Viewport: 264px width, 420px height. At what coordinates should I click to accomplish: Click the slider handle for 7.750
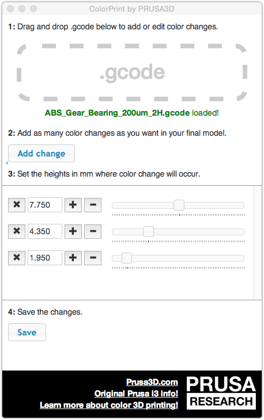[x=179, y=205]
